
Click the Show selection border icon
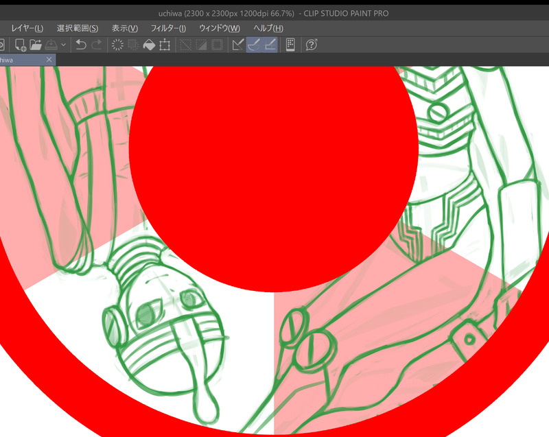(x=217, y=45)
